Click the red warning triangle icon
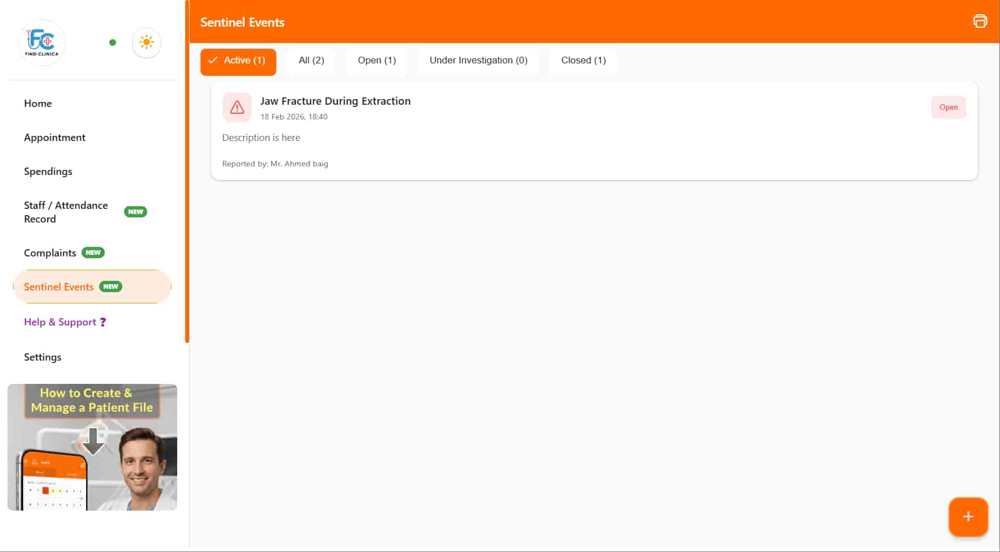 pyautogui.click(x=237, y=108)
